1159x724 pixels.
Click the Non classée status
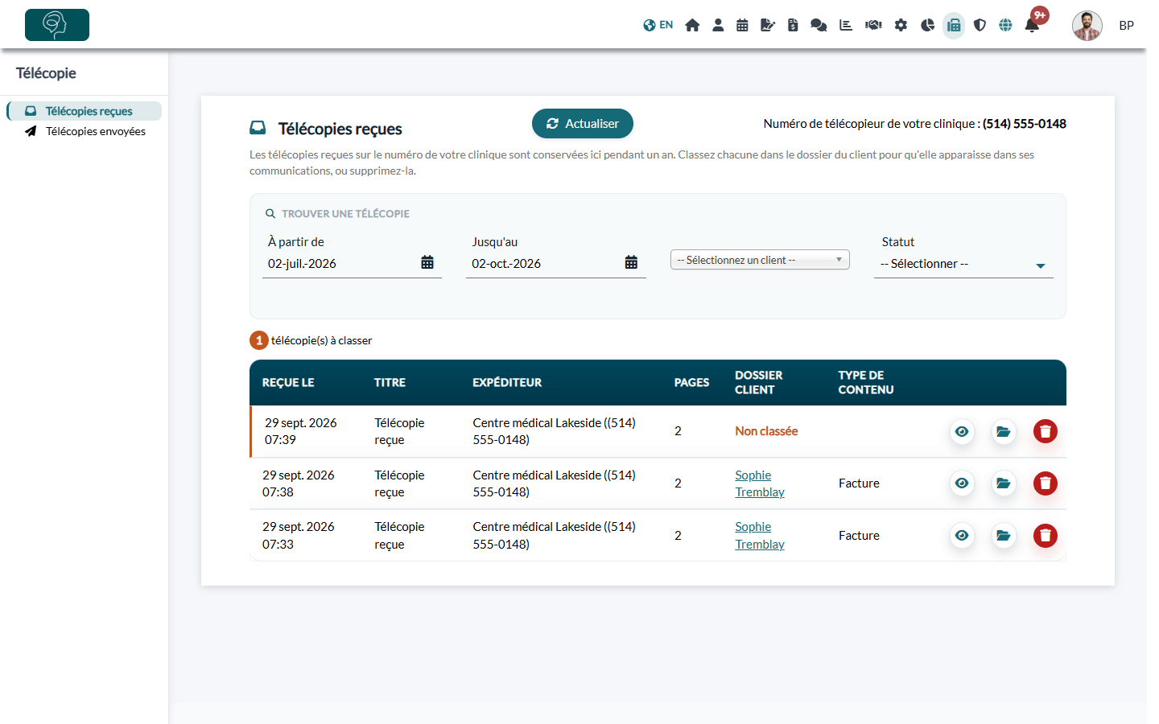click(766, 431)
